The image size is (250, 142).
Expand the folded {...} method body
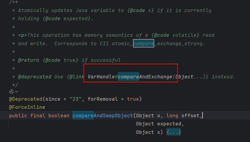tap(174, 132)
